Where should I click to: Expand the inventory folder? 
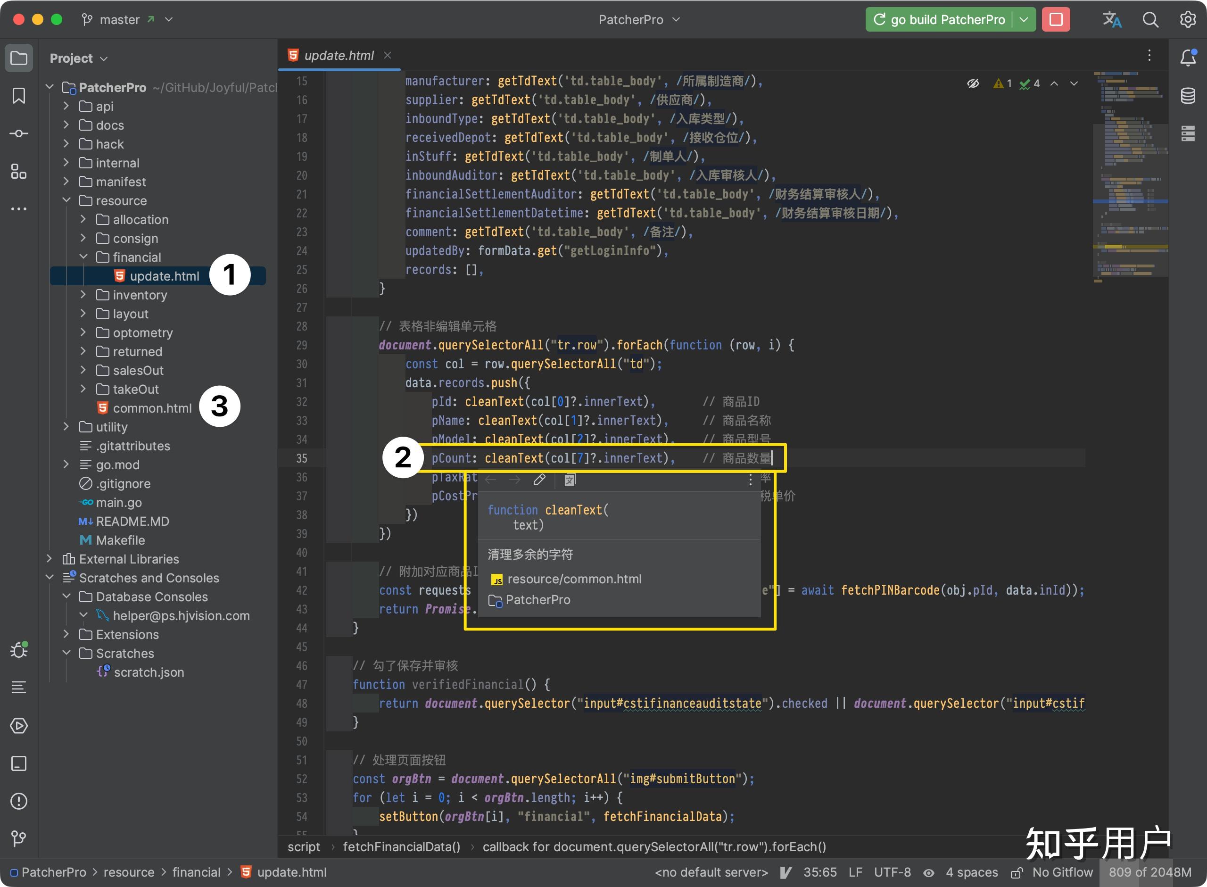(83, 295)
